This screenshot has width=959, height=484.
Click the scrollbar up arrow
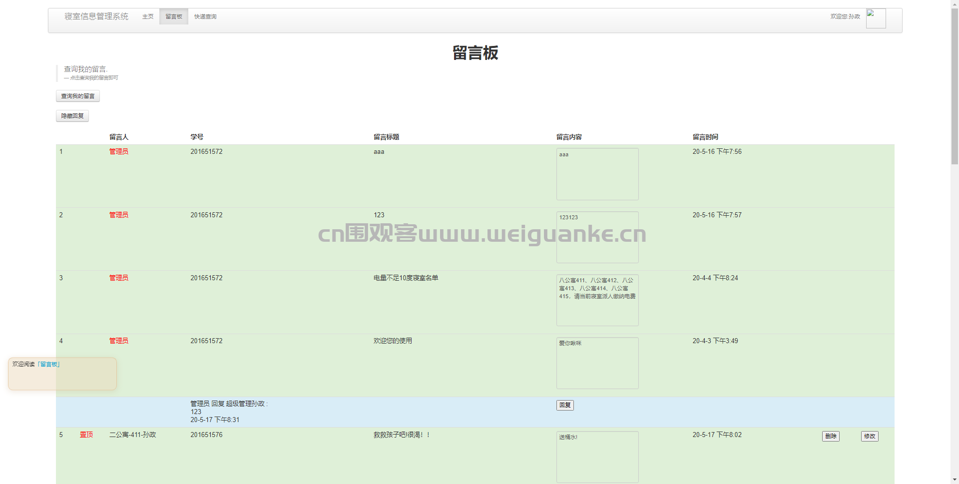pyautogui.click(x=955, y=3)
